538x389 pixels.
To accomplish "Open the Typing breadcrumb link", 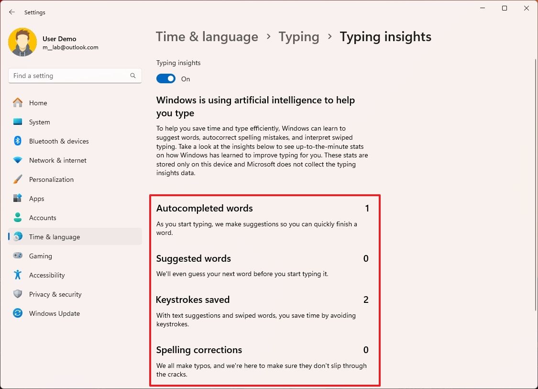I will coord(299,36).
